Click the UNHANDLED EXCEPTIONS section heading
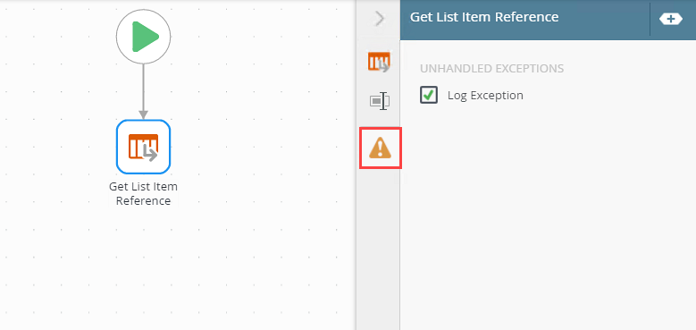 point(491,69)
